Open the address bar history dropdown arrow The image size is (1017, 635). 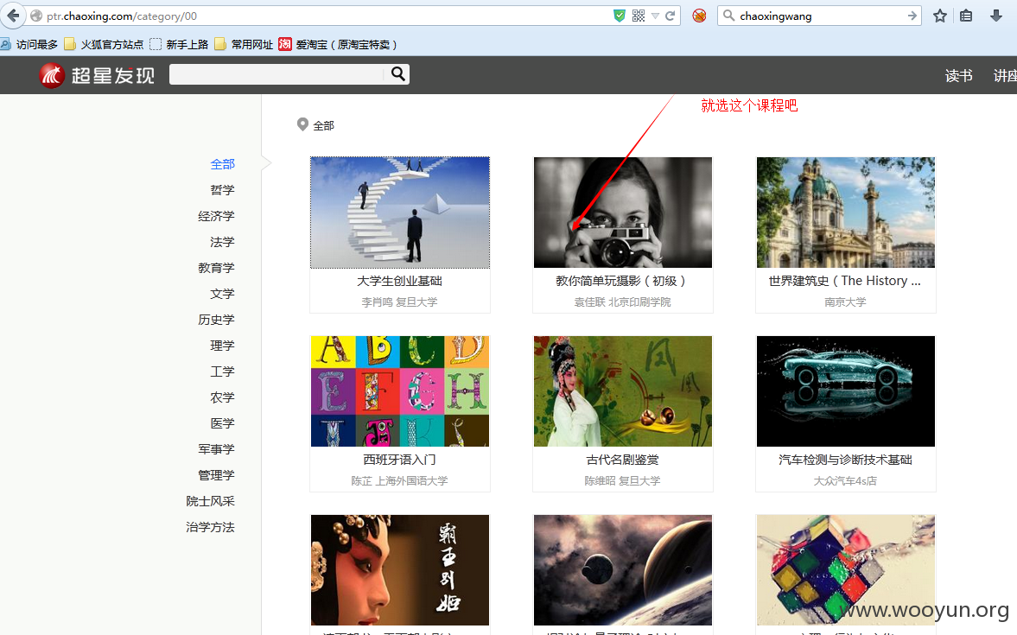[655, 16]
